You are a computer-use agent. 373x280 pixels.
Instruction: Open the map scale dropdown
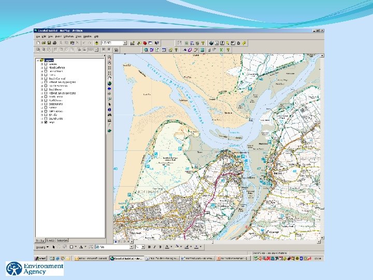[x=125, y=43]
